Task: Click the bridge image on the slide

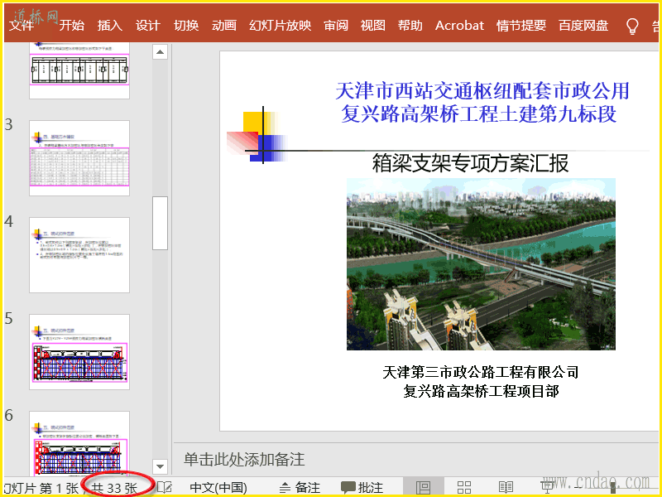Action: click(x=481, y=263)
